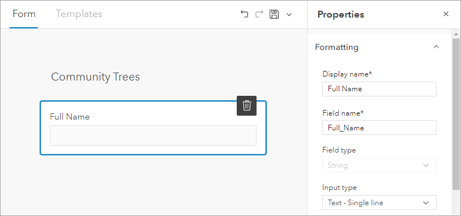The image size is (461, 216).
Task: Switch to the Templates tab
Action: click(79, 14)
